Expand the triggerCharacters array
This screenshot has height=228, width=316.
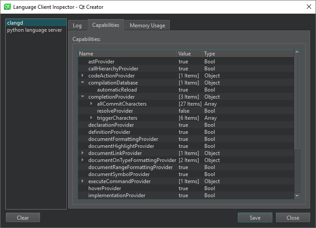[91, 118]
